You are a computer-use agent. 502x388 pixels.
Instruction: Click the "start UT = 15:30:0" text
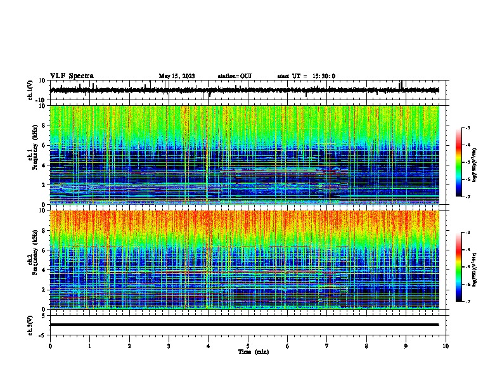(306, 76)
